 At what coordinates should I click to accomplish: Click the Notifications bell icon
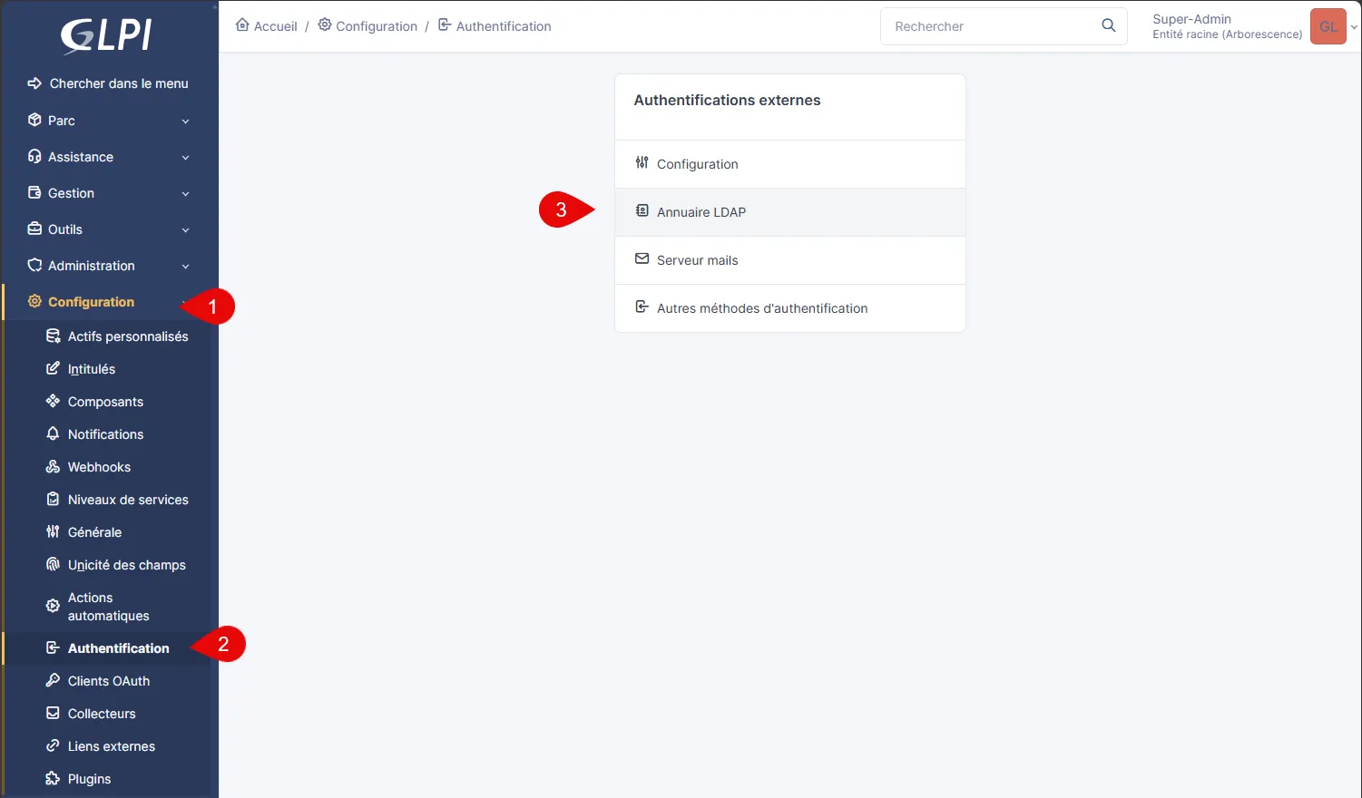53,434
